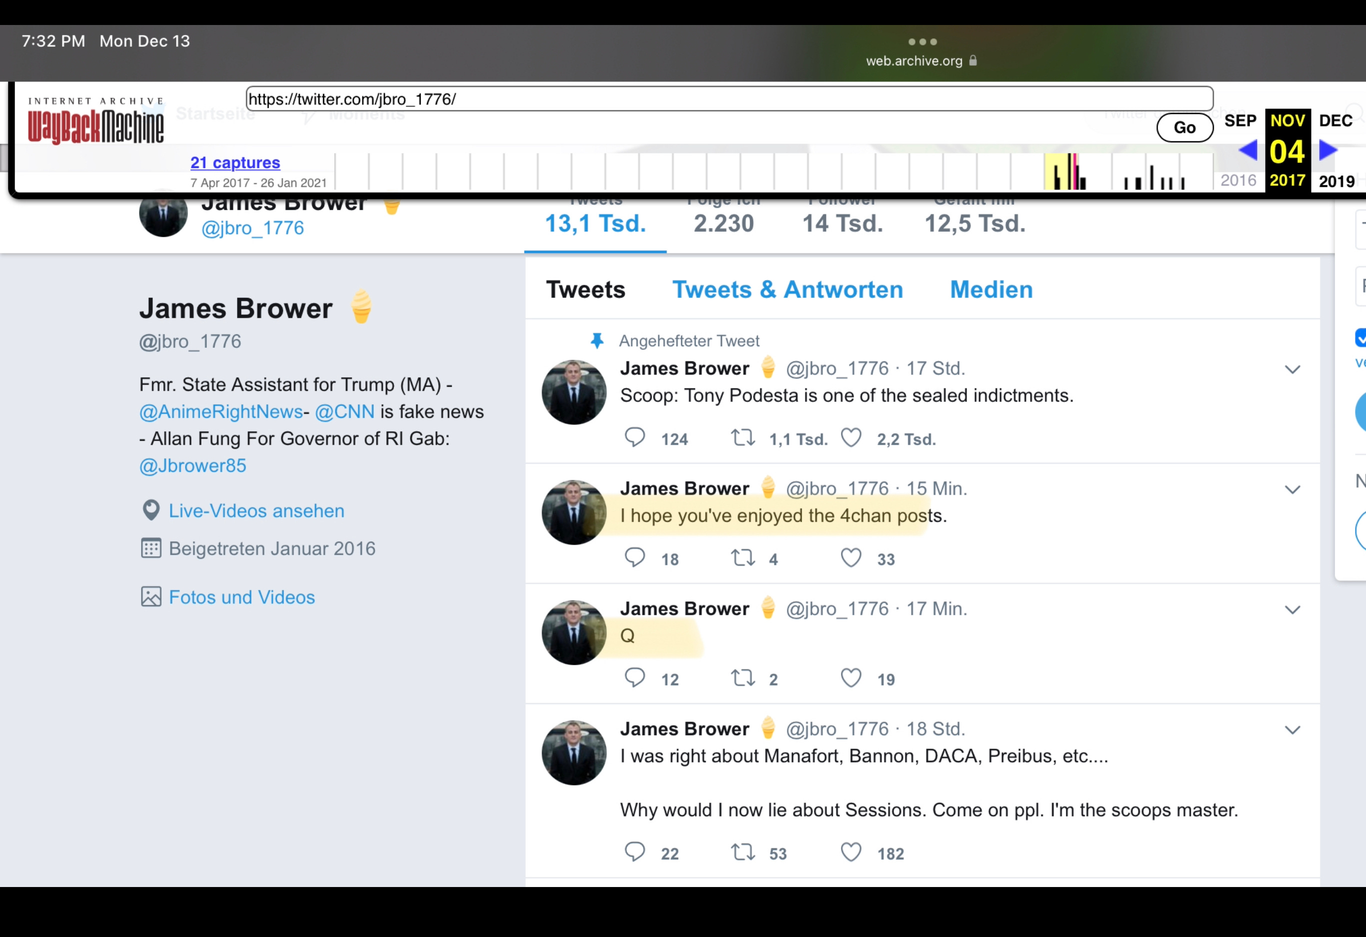Screen dimensions: 1366x937
Task: Like the Q tweet with 19 likes
Action: pyautogui.click(x=851, y=678)
